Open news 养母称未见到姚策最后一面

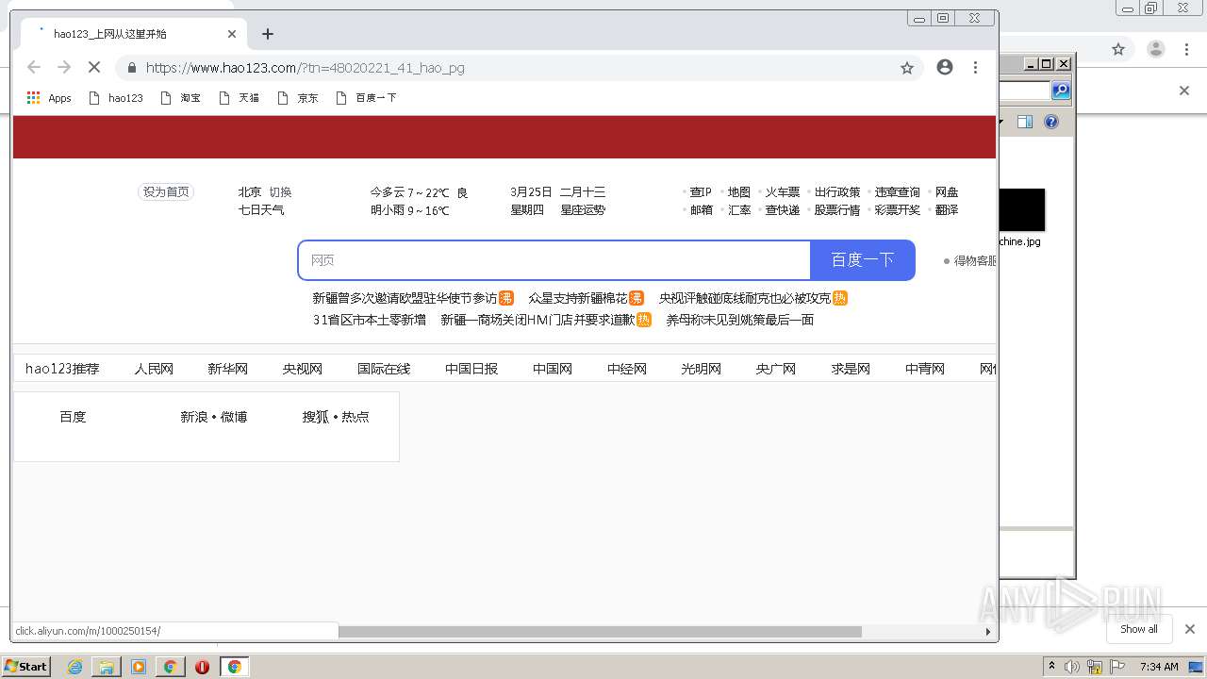(740, 320)
